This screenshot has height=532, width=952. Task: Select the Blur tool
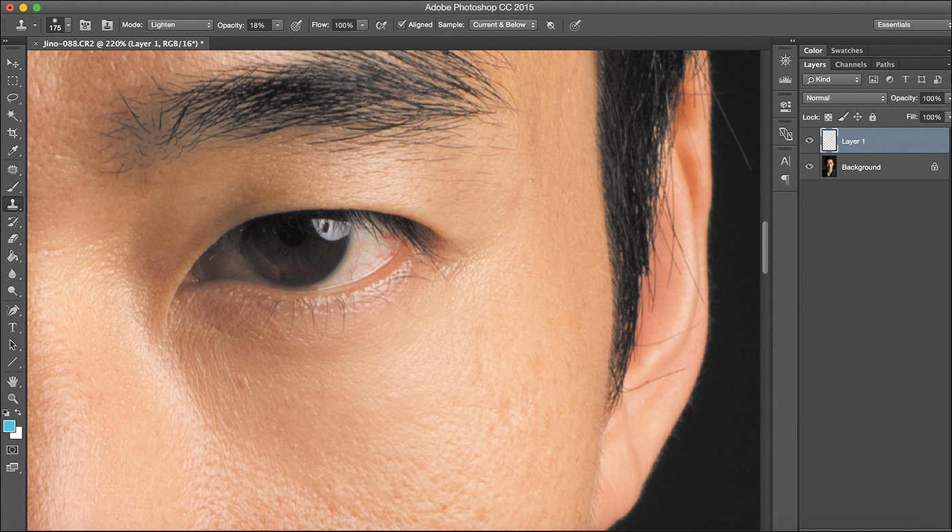[x=12, y=274]
